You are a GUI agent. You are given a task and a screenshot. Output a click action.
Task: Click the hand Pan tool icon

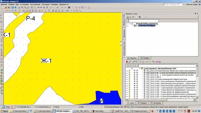click(32, 8)
